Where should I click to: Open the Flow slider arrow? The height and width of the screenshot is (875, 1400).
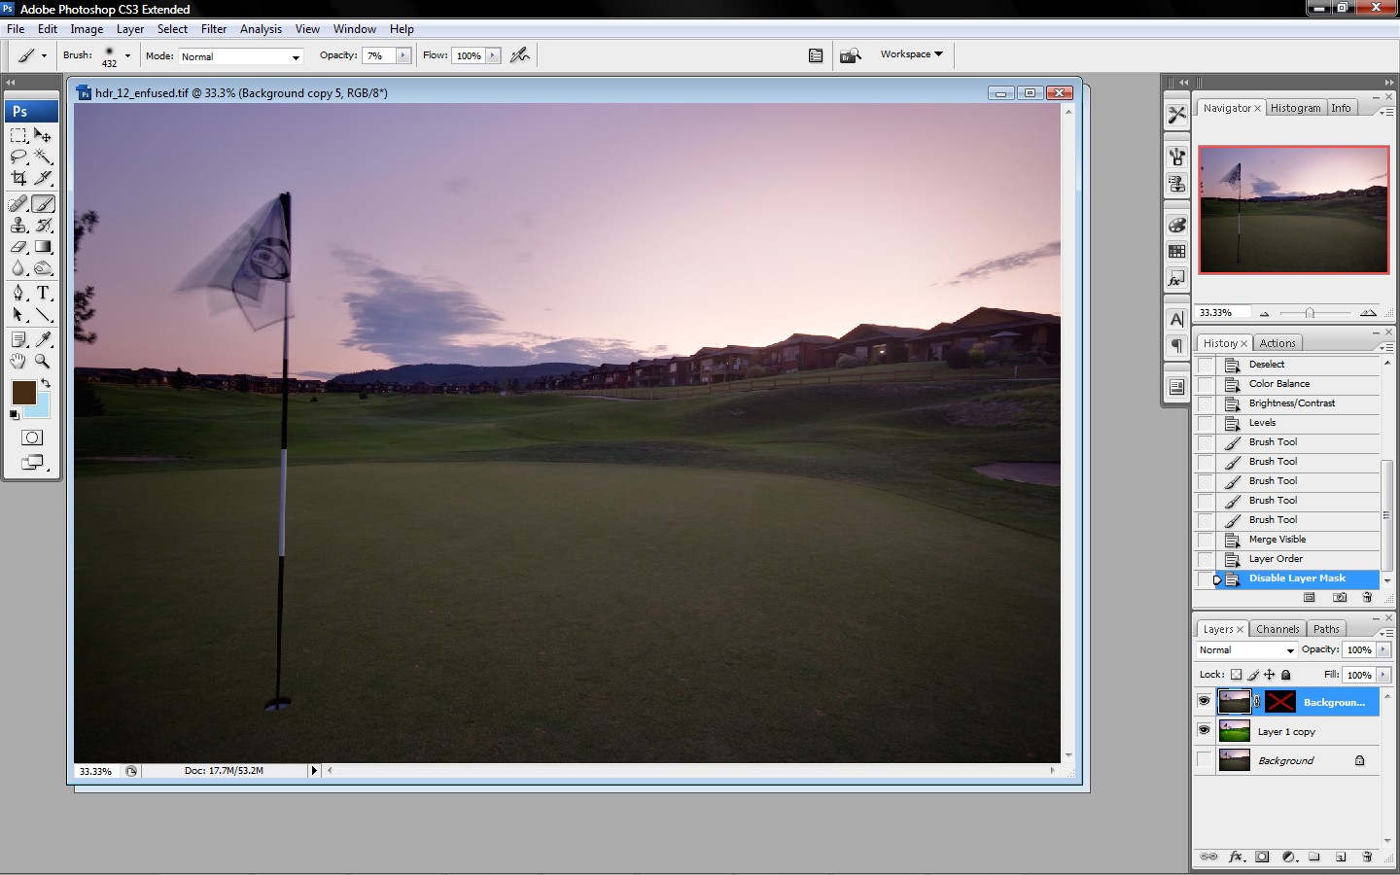click(493, 55)
